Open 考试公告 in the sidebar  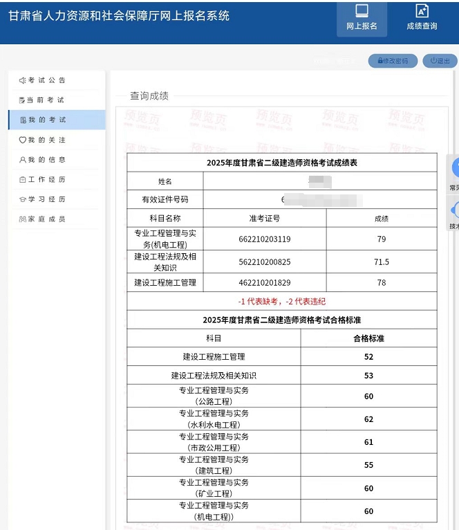point(57,80)
